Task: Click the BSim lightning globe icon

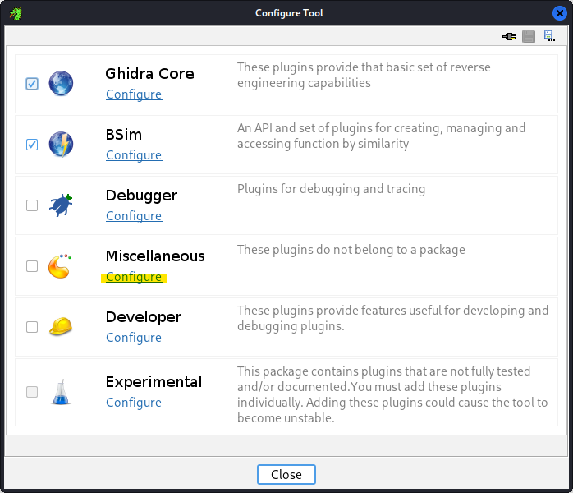Action: pyautogui.click(x=61, y=144)
